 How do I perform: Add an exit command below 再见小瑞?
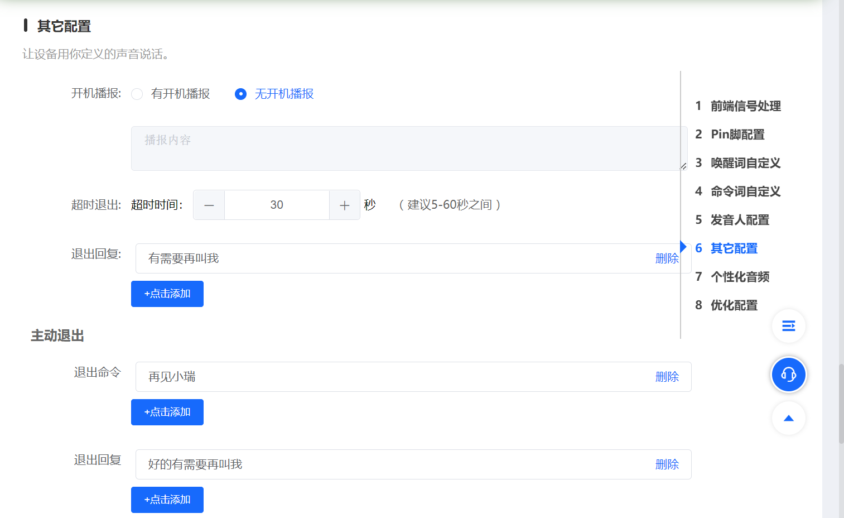(x=167, y=412)
